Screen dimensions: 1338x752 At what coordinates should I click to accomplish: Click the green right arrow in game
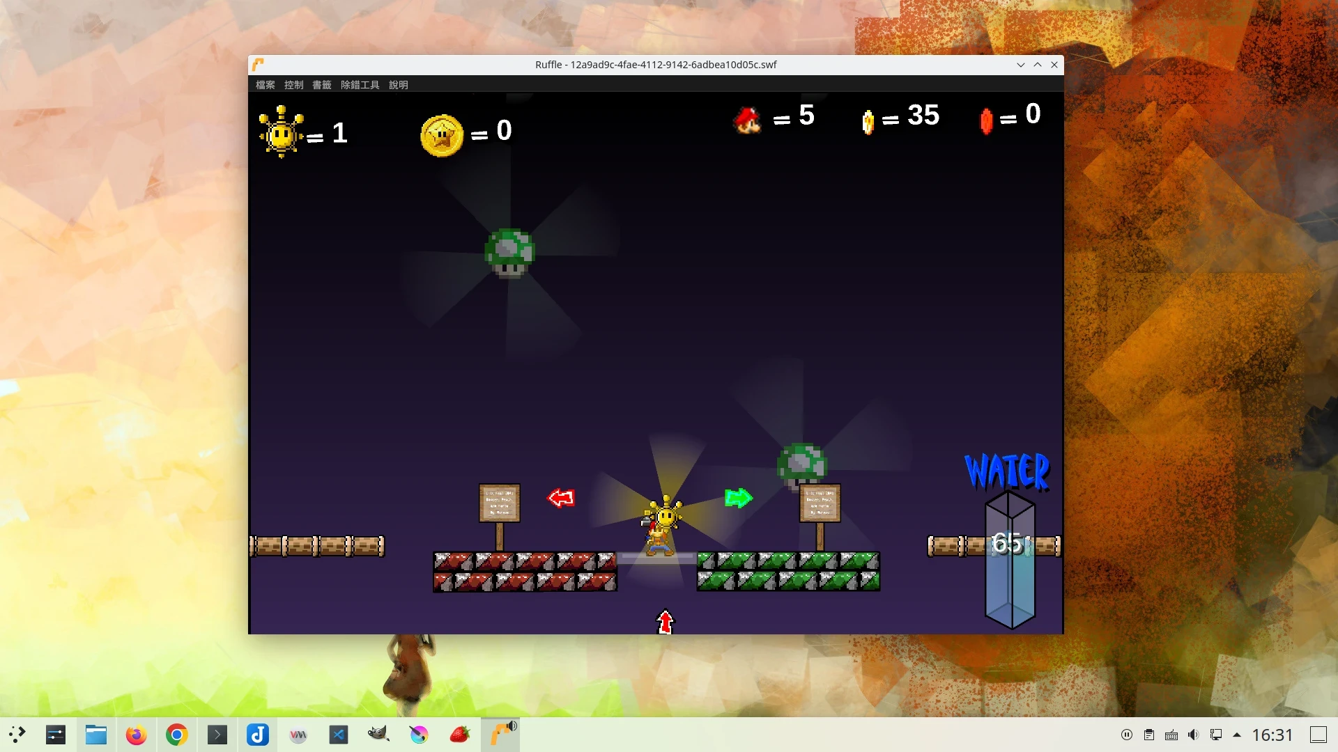pyautogui.click(x=739, y=498)
